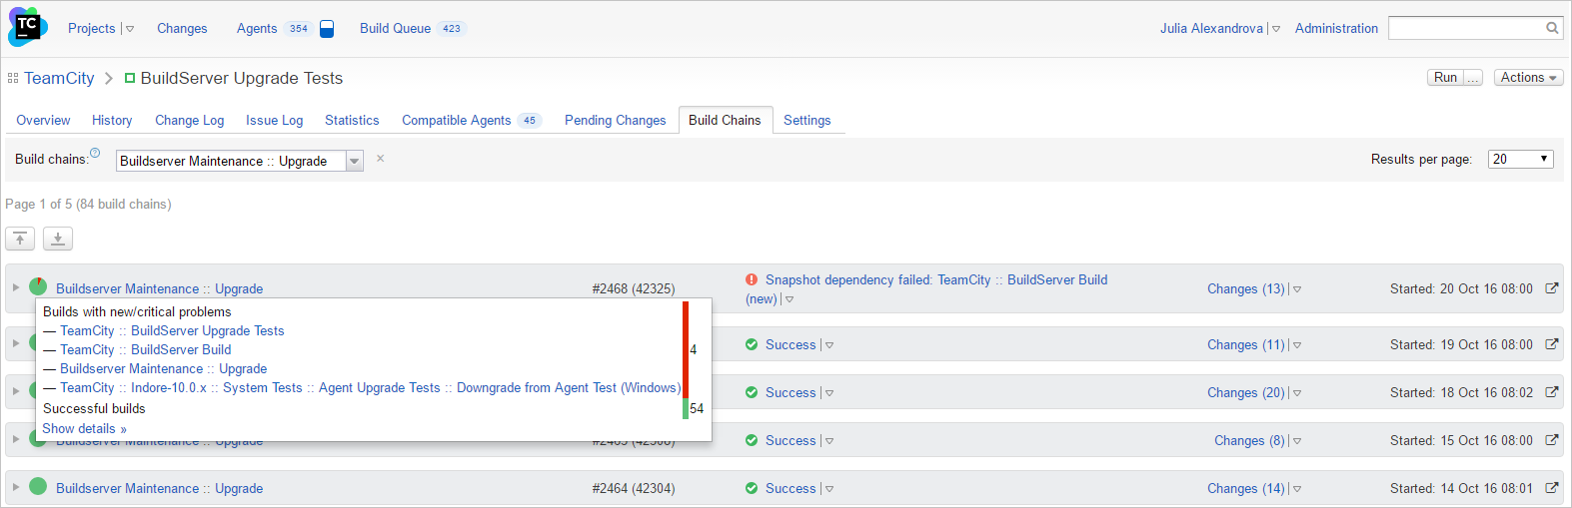Click the red failed status icon of build #2468

tap(752, 280)
